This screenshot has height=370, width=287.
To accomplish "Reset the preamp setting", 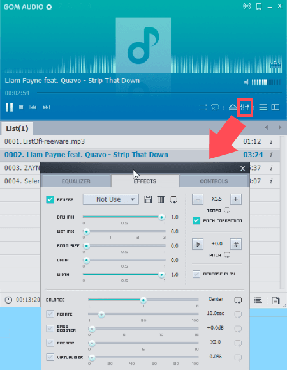I will click(238, 343).
